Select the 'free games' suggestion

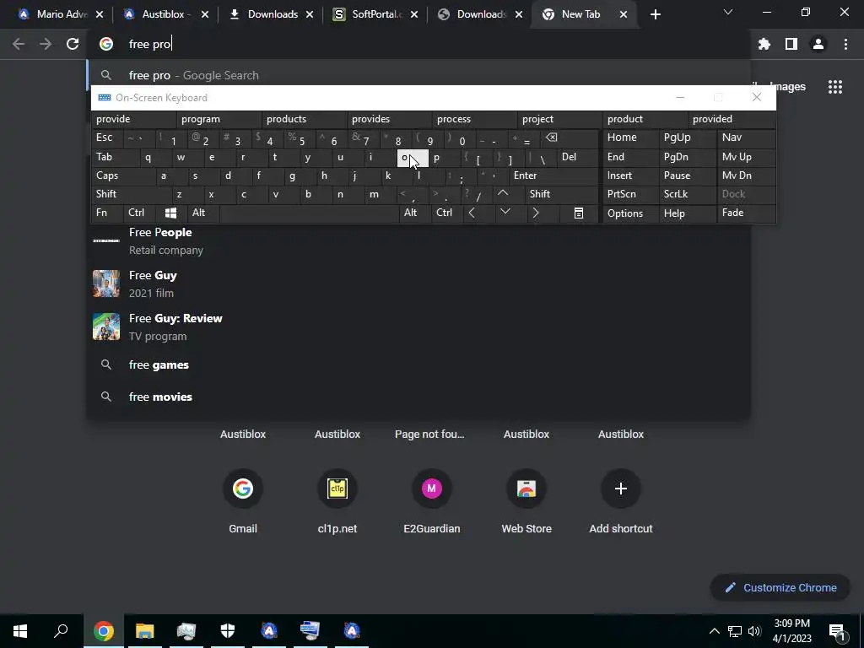click(x=418, y=364)
